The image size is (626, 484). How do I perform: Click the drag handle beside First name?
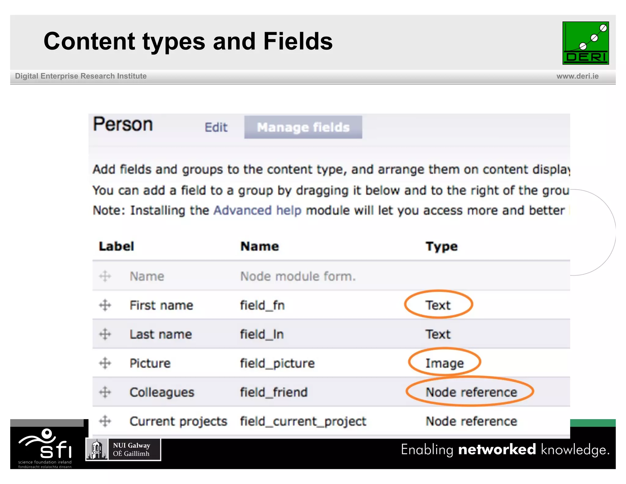[105, 305]
